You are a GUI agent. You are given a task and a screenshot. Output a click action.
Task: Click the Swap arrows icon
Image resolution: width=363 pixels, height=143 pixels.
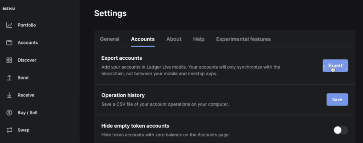10,130
